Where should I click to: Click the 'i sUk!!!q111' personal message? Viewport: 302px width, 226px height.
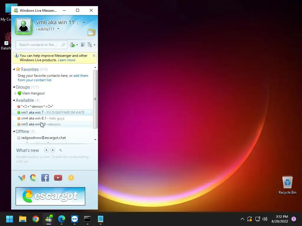coord(45,29)
